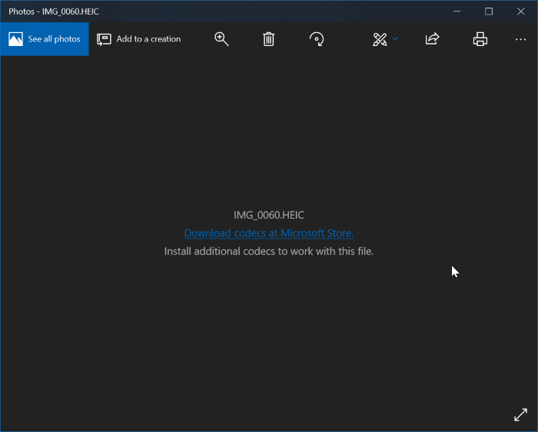Select the Zoom magnifier icon

221,39
